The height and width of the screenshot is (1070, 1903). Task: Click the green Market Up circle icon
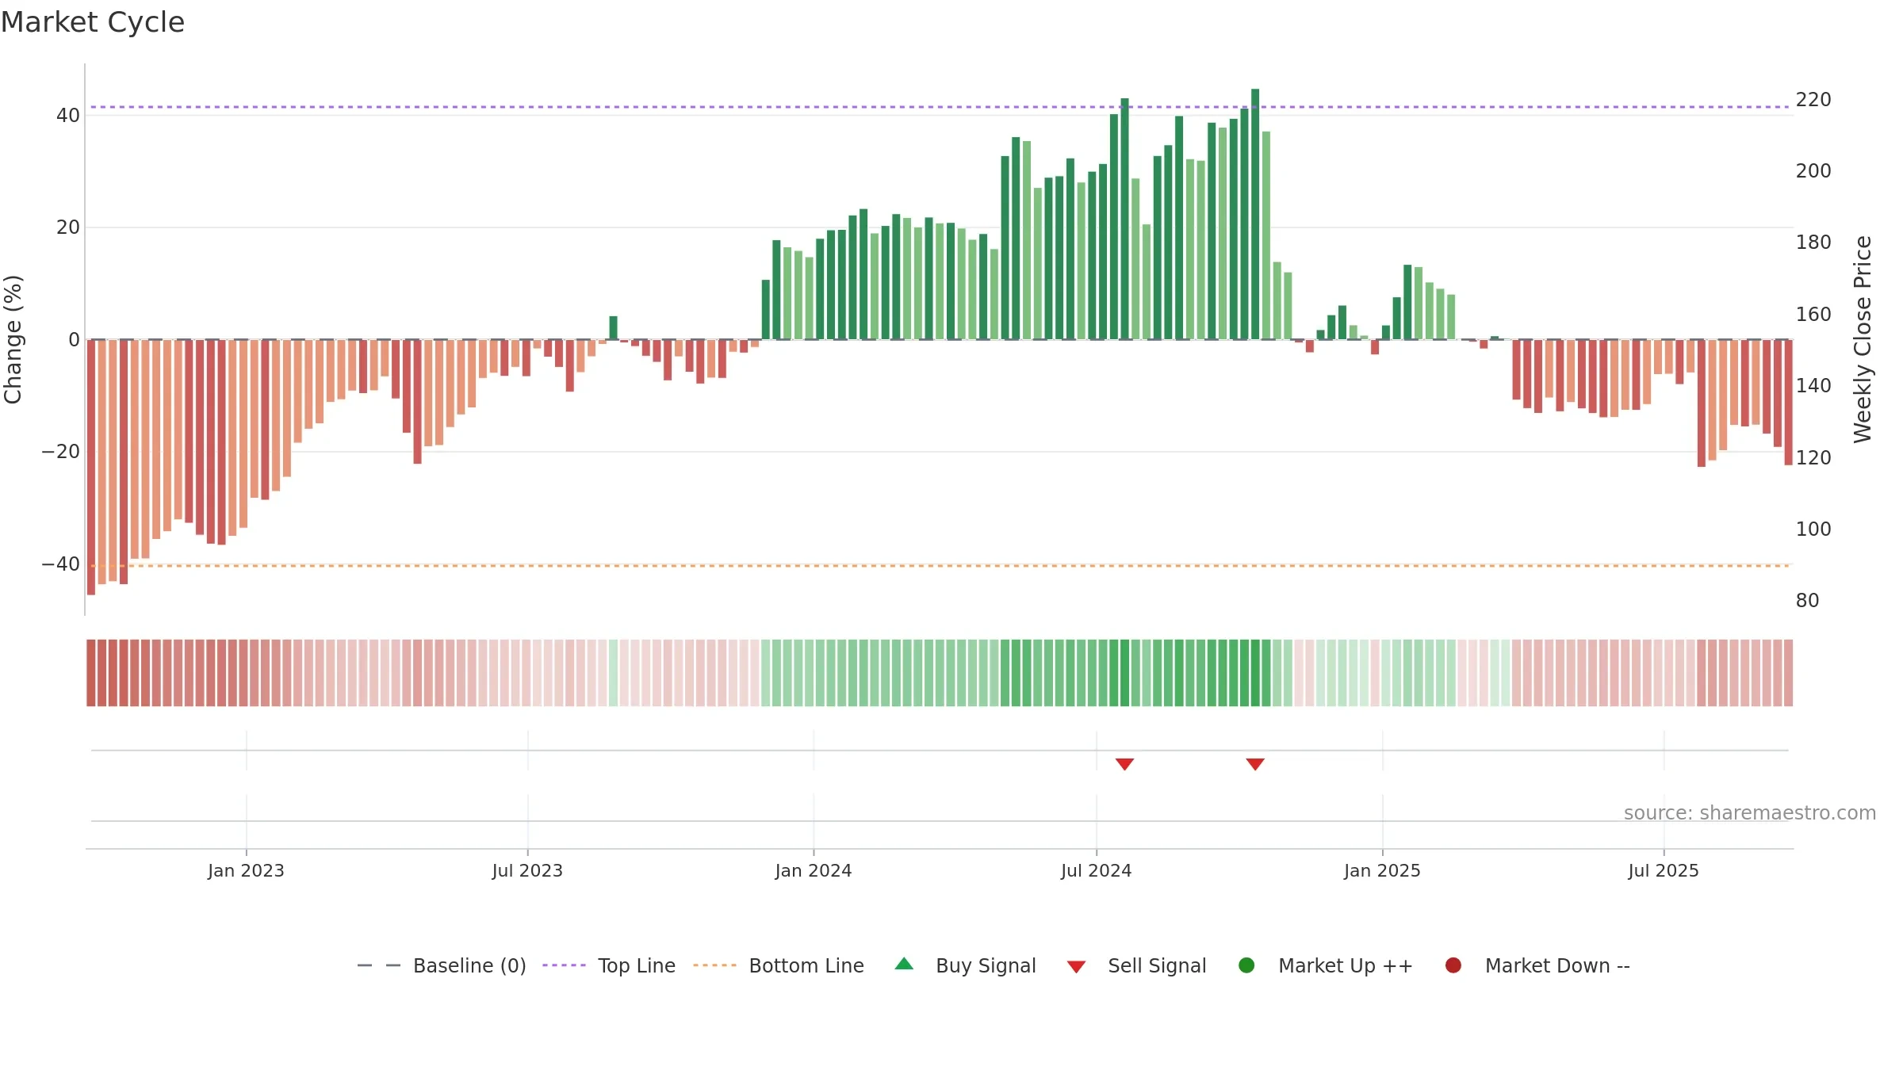[x=1246, y=965]
